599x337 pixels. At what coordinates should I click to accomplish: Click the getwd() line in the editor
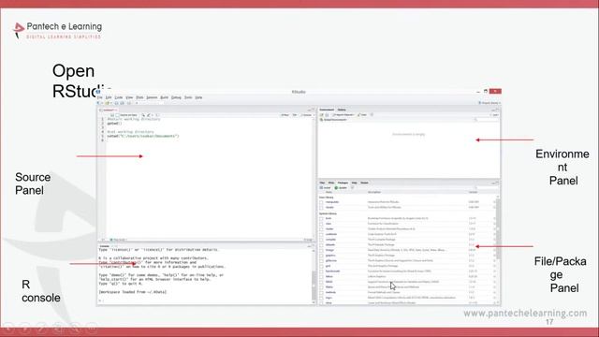[114, 124]
